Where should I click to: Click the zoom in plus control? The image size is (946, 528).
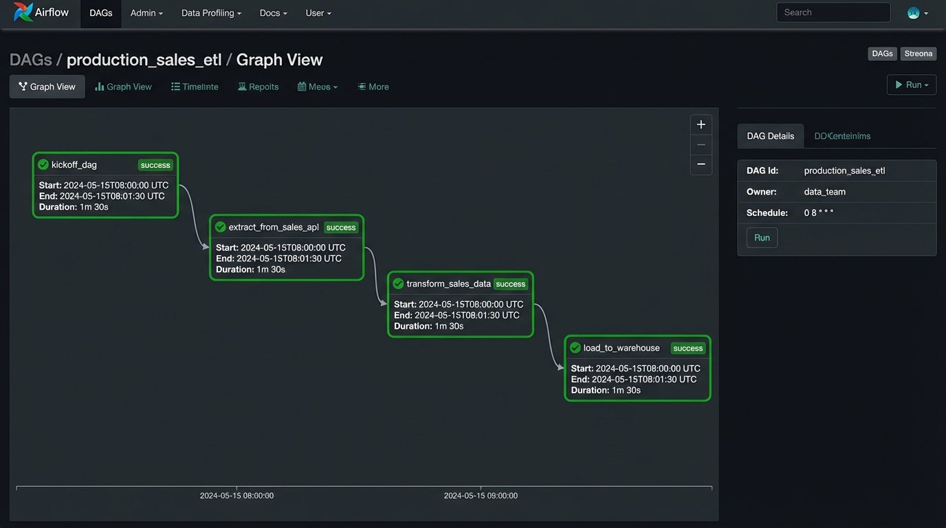click(x=701, y=124)
